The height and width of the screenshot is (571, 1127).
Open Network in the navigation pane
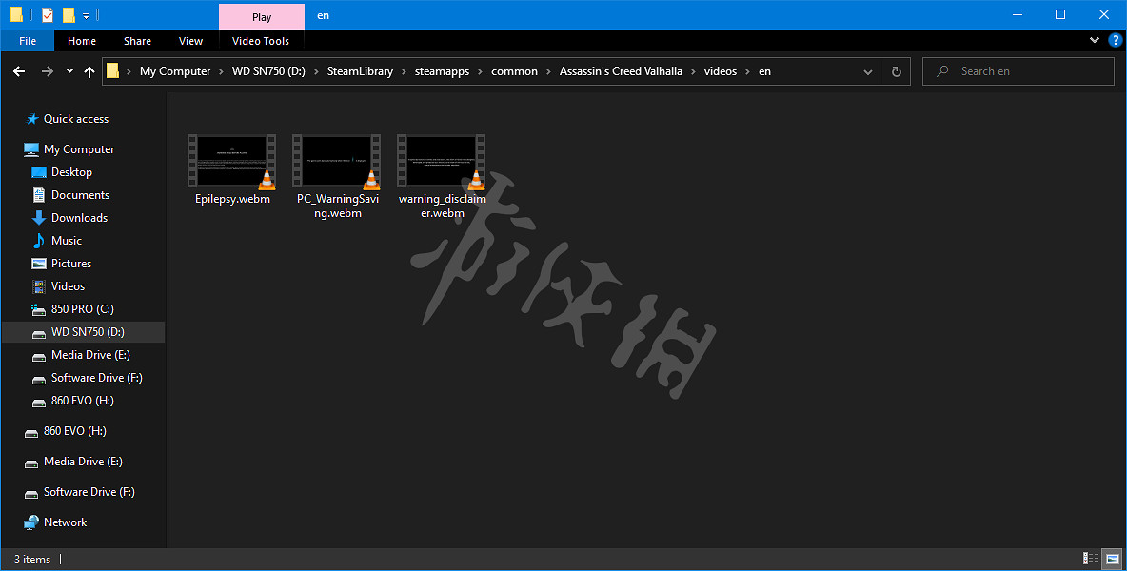65,522
